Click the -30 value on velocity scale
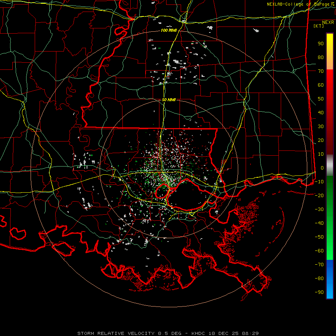 pyautogui.click(x=319, y=209)
